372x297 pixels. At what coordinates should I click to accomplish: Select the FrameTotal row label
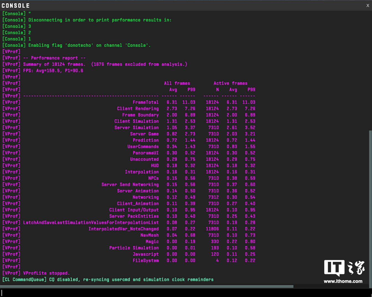146,102
